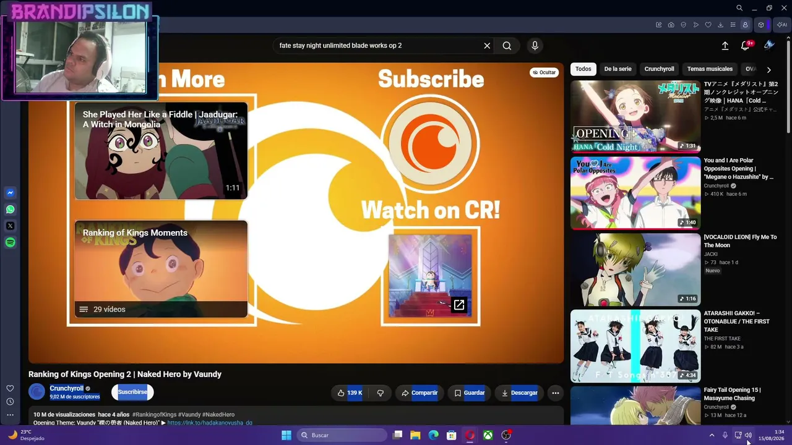Image resolution: width=792 pixels, height=445 pixels.
Task: Open the YouTube account avatar menu
Action: (x=769, y=45)
